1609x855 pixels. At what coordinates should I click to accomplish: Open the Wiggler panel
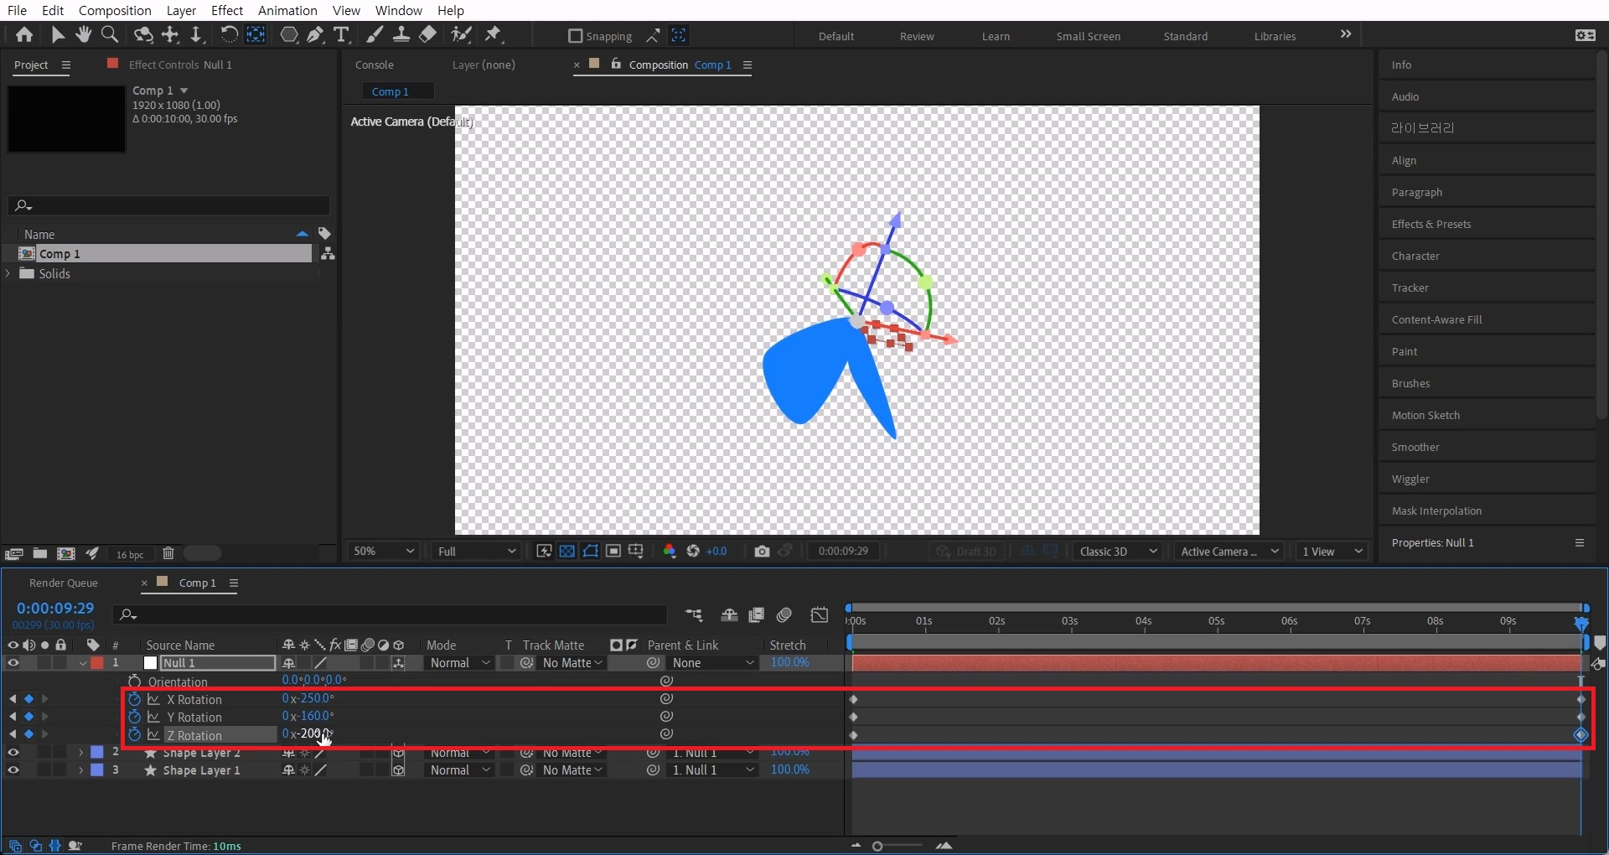tap(1410, 479)
